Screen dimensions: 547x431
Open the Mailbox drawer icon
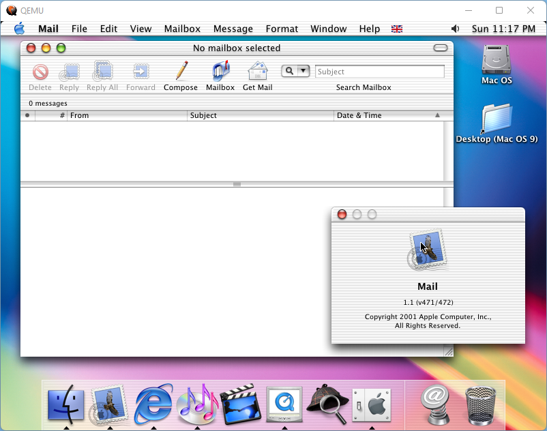click(x=220, y=72)
